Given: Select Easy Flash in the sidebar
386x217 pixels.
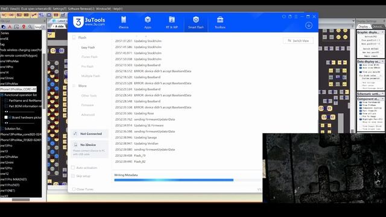Looking at the screenshot, I should pyautogui.click(x=88, y=47).
